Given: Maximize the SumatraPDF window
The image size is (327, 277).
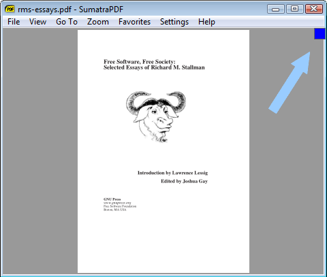Looking at the screenshot, I should (295, 9).
